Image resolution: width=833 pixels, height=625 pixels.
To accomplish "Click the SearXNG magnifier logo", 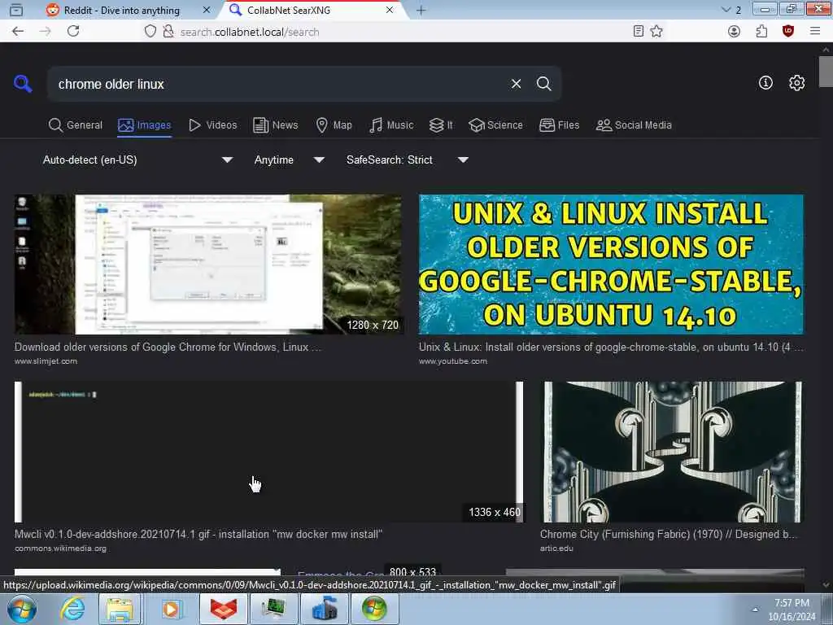I will [x=23, y=84].
